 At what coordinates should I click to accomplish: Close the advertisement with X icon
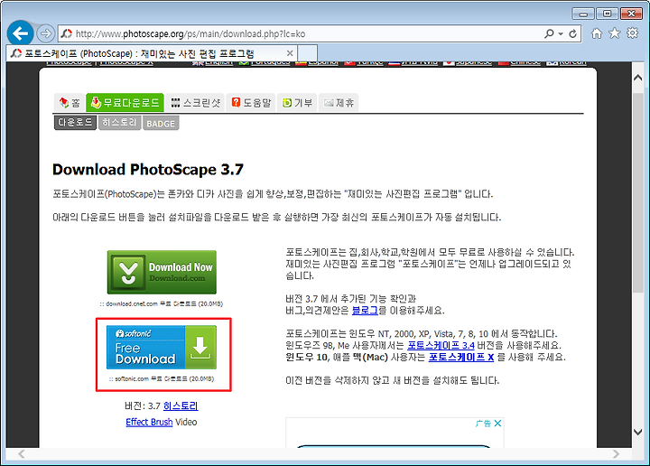click(497, 424)
